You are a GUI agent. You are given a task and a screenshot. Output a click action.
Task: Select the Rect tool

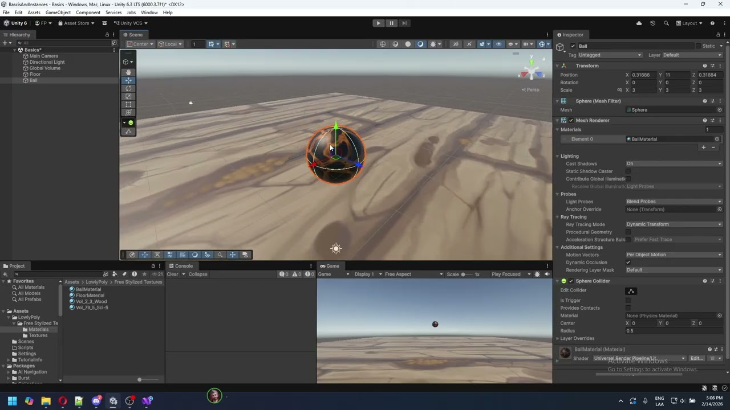coord(128,104)
